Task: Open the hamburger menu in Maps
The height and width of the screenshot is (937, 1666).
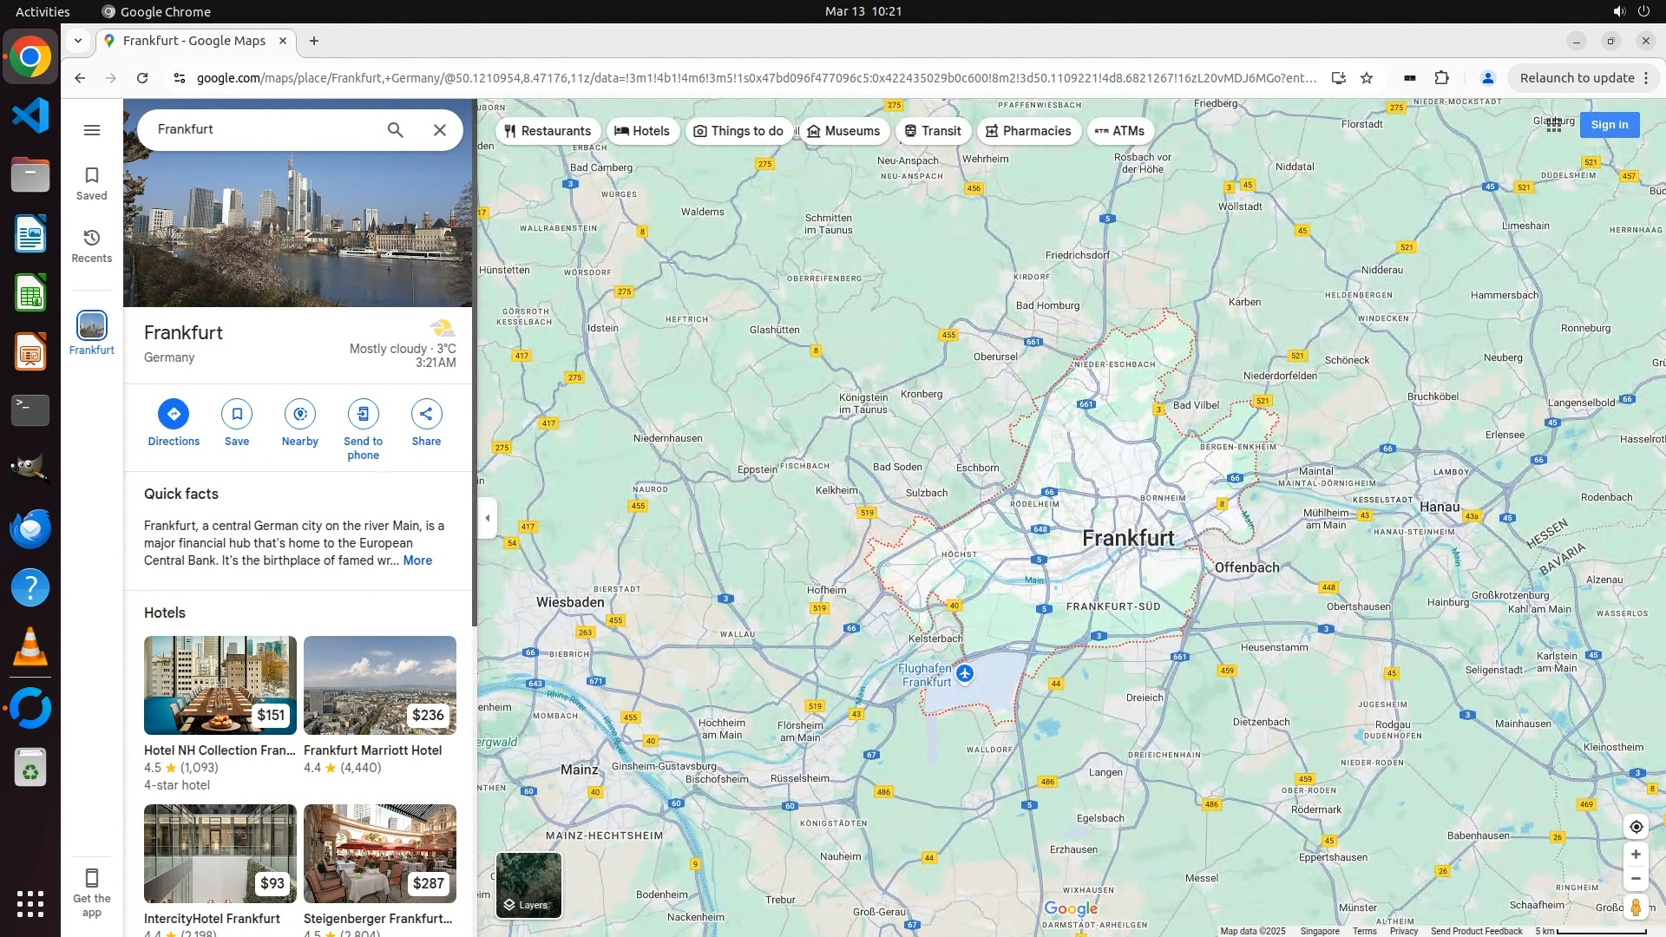Action: point(92,130)
